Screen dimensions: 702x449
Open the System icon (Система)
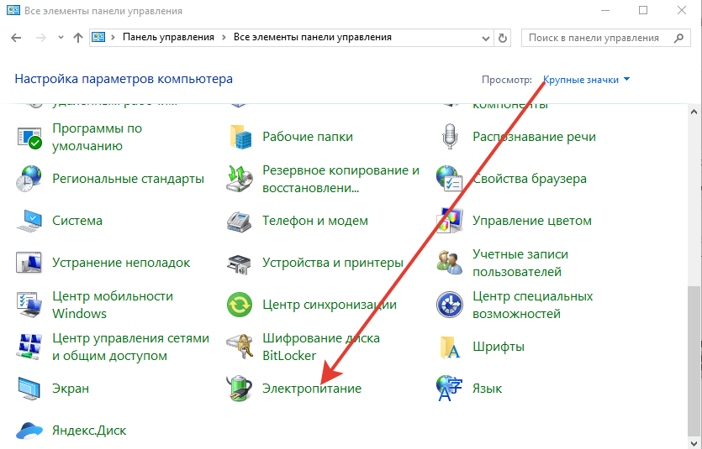29,221
